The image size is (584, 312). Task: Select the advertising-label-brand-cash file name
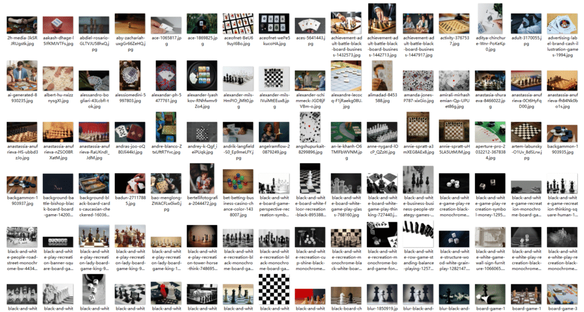pos(562,47)
